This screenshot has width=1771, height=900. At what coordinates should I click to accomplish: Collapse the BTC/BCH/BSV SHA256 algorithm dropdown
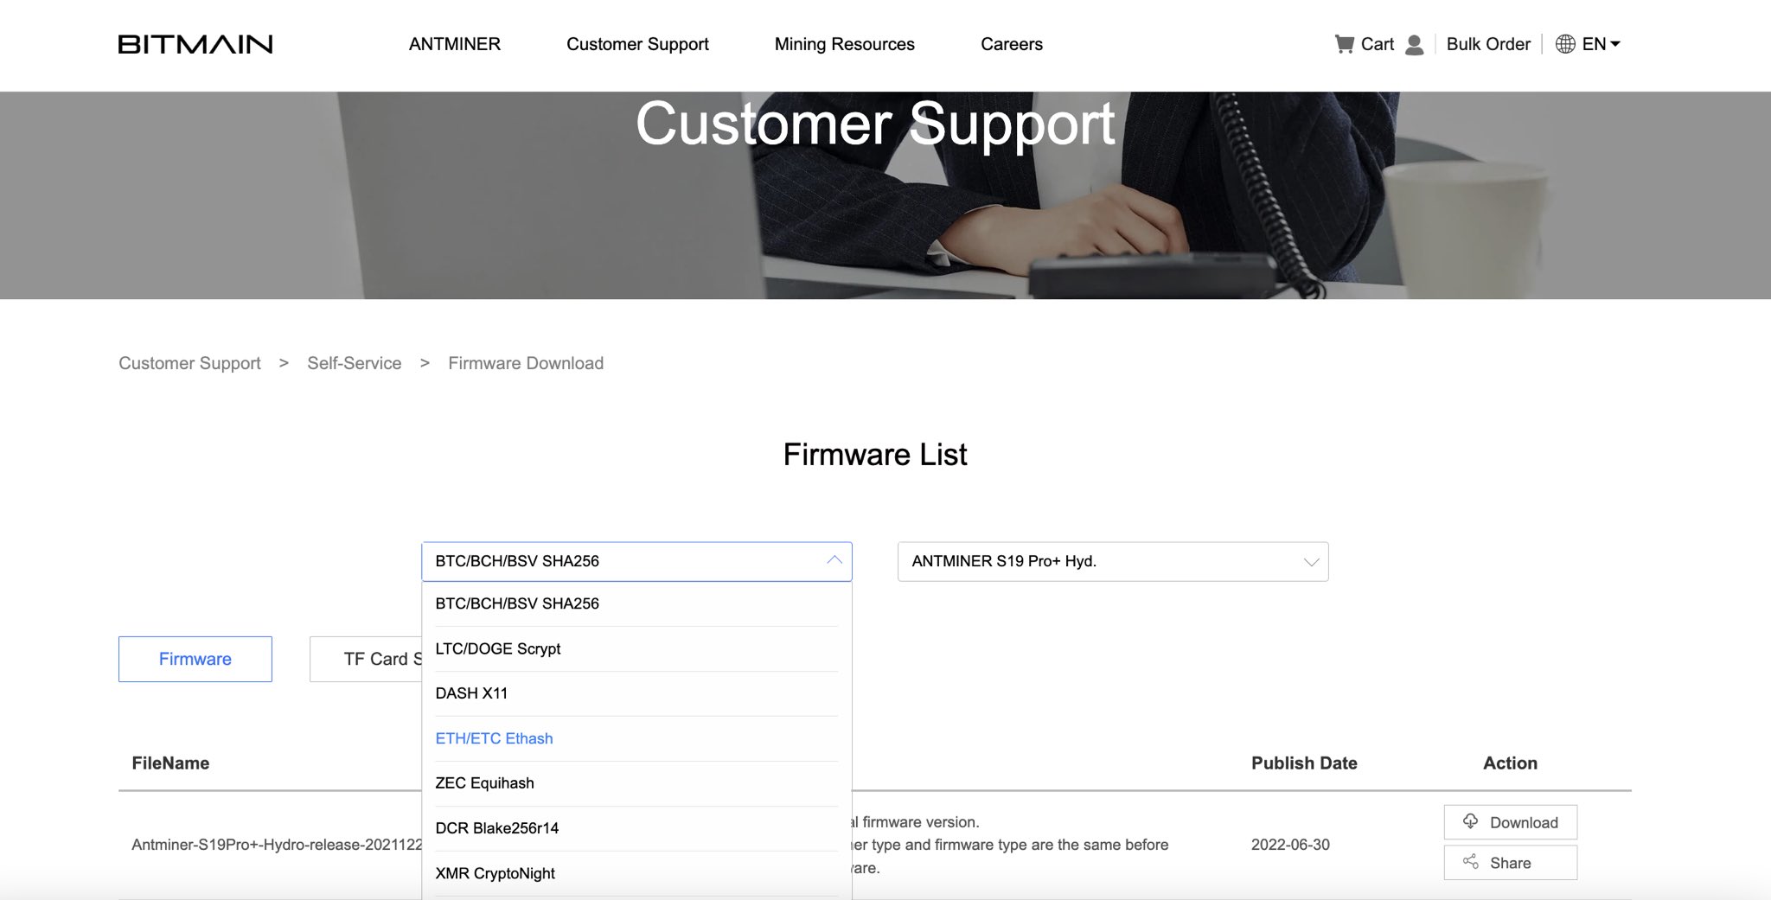click(x=636, y=561)
